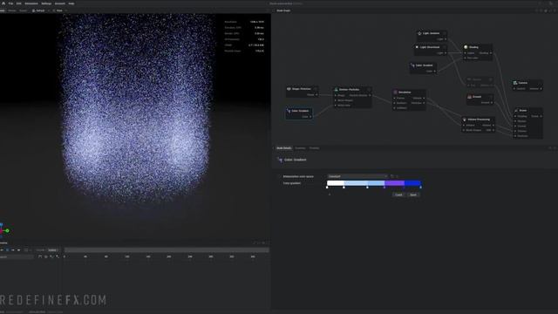
Task: Toggle the Emitter: Particles node enable circle
Action: (x=369, y=89)
